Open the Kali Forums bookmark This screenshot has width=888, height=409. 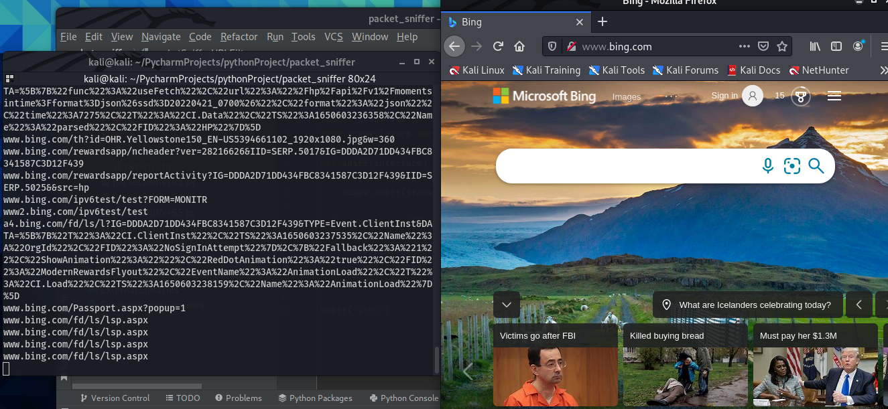click(685, 70)
